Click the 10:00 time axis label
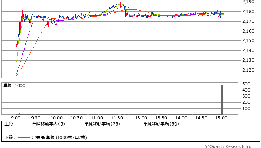Screen dimensions: 261x148 pos(56,118)
